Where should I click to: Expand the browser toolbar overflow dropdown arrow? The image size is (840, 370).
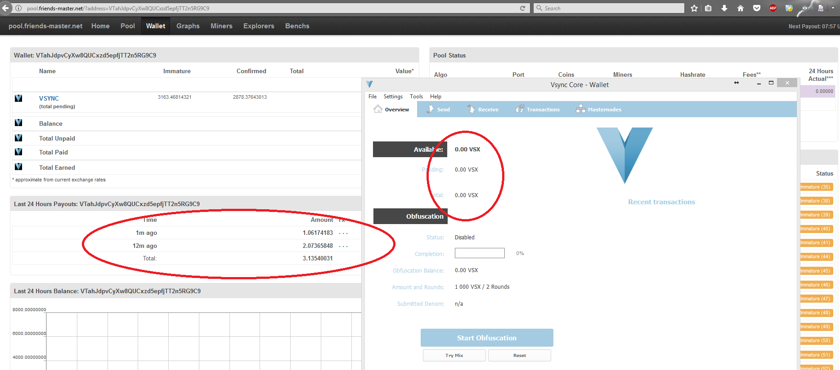pyautogui.click(x=833, y=8)
